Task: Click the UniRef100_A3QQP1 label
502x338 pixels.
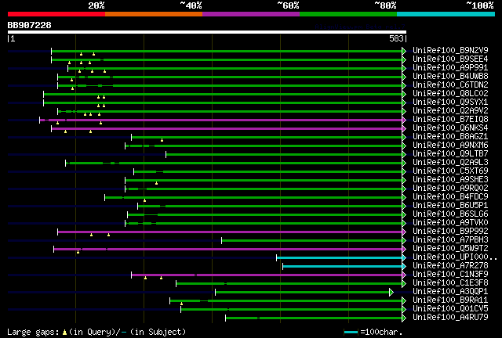Action: tap(450, 292)
